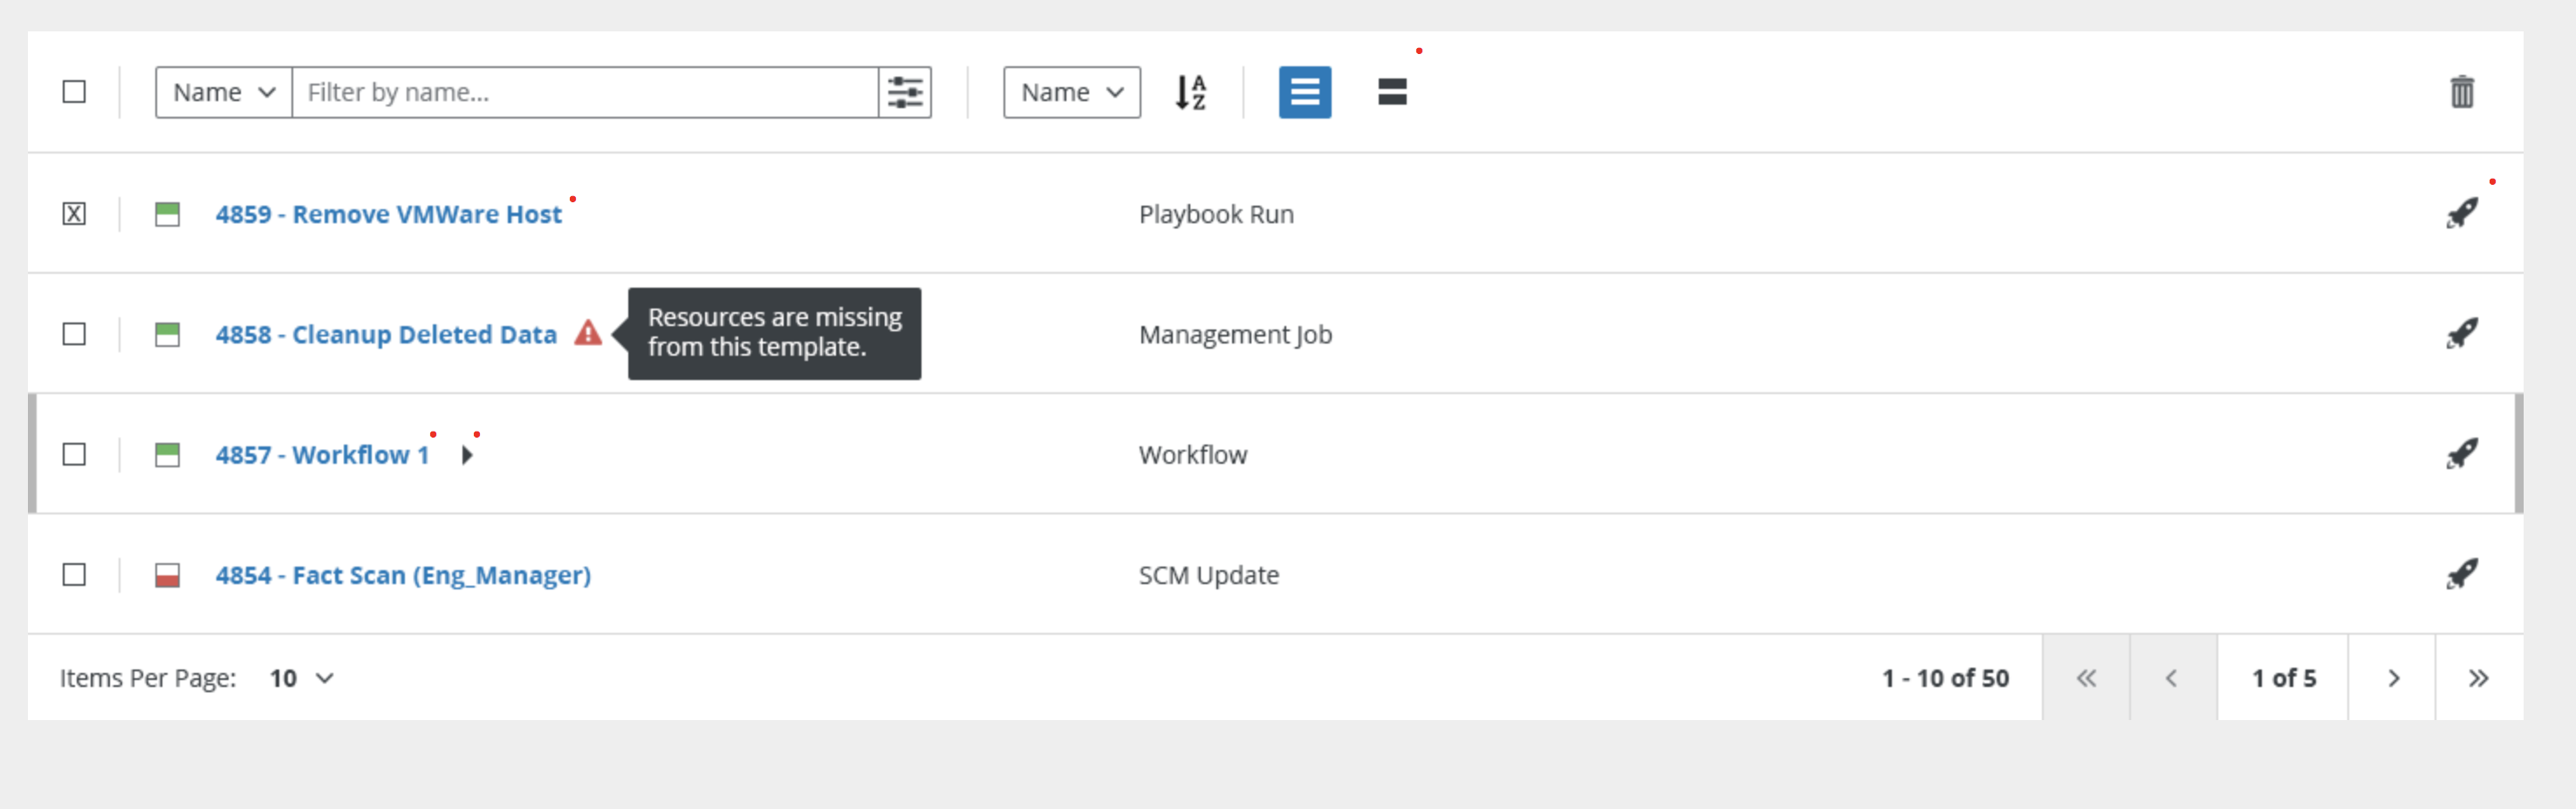
Task: Click the 1 - 10 of 50 count text
Action: pyautogui.click(x=1945, y=678)
